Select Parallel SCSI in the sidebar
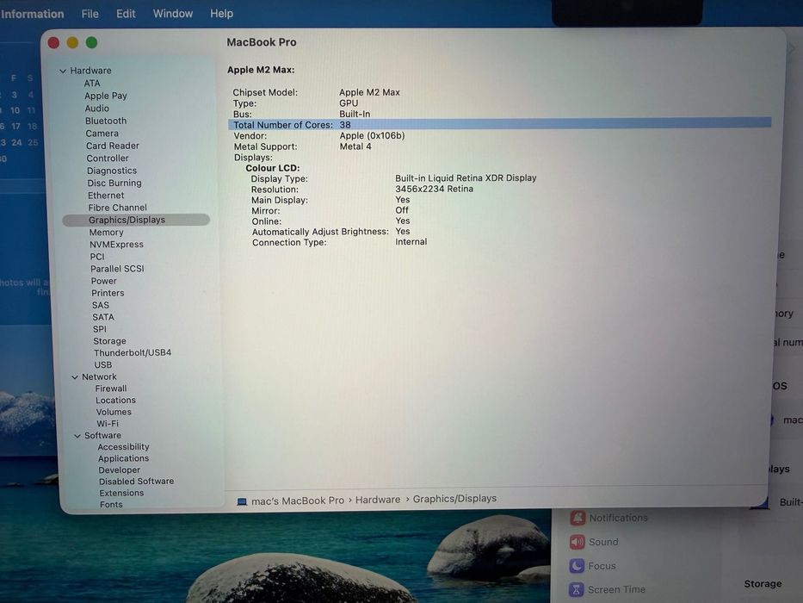This screenshot has height=603, width=803. (x=117, y=269)
